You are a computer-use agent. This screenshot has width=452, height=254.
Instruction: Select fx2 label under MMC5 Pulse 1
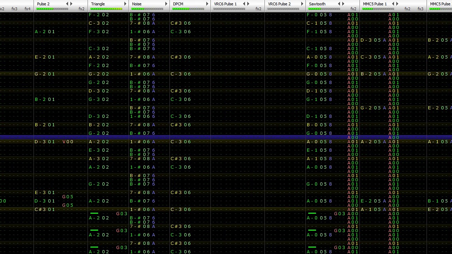[x=408, y=9]
